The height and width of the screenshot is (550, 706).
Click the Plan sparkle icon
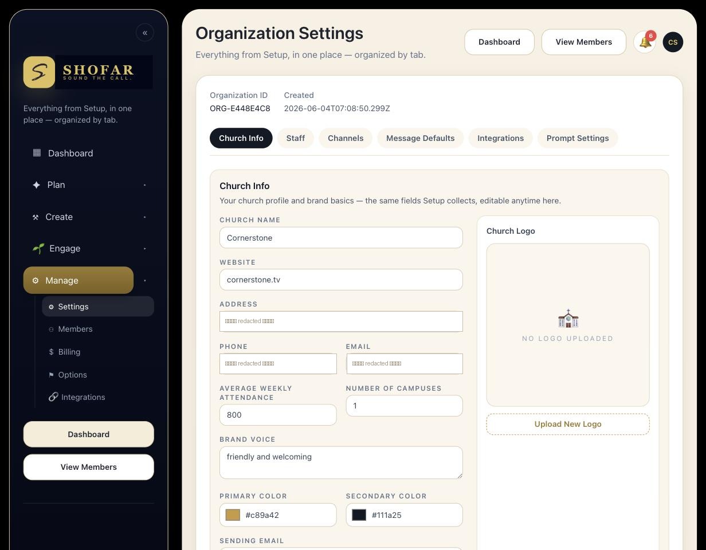[x=36, y=185]
